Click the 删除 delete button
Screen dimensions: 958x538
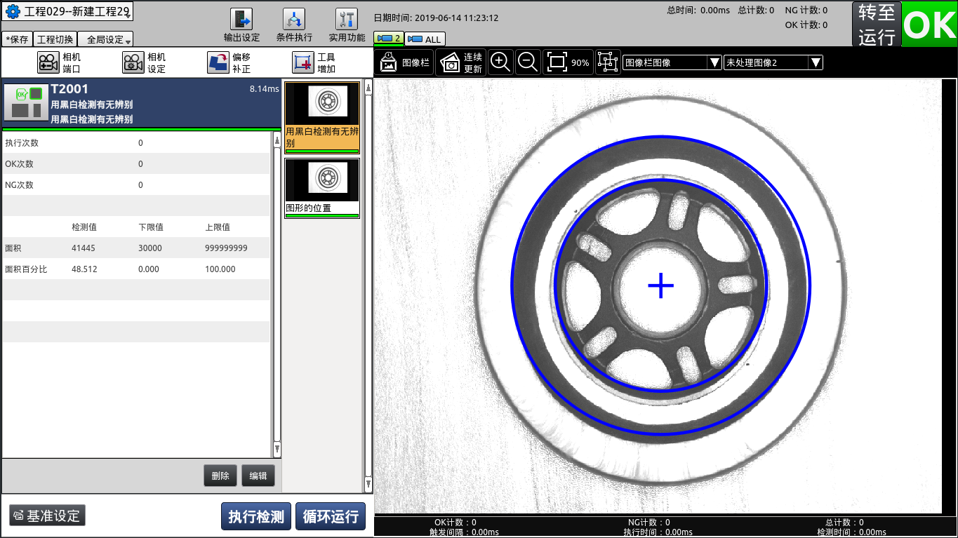pos(220,476)
